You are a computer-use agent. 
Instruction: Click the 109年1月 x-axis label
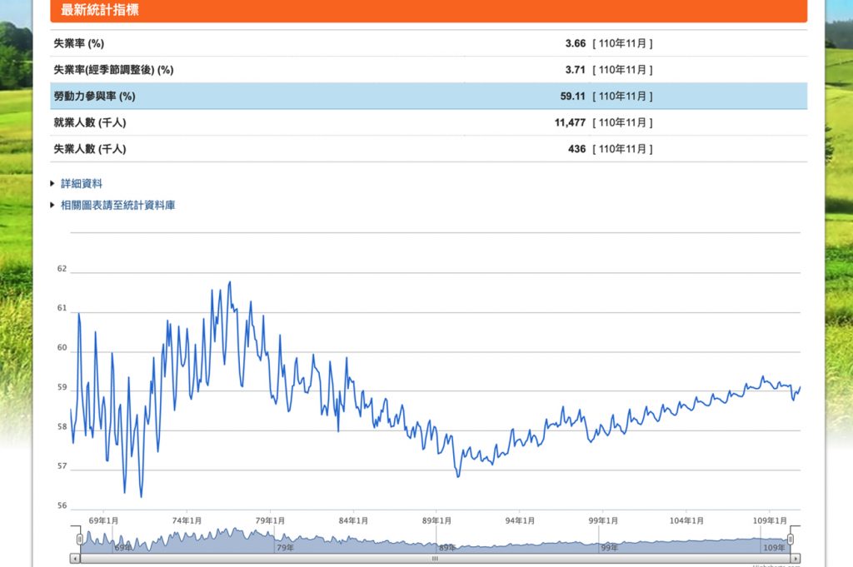pos(769,520)
